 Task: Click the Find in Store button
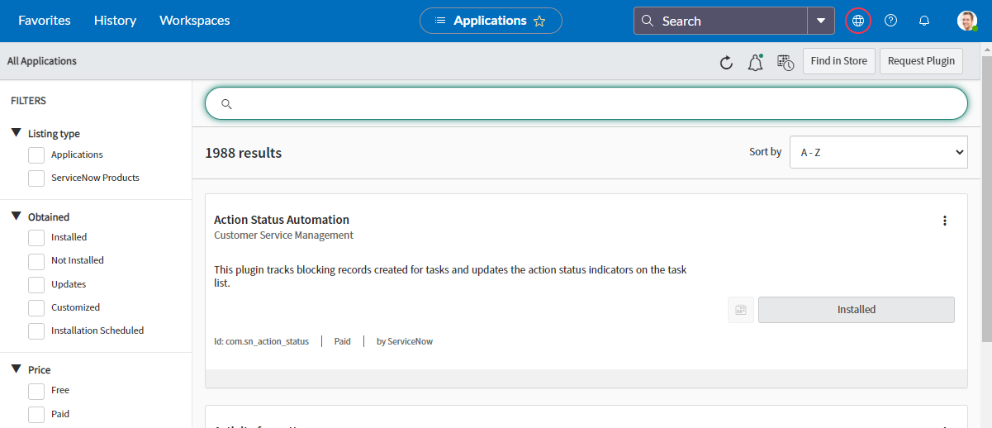point(839,61)
